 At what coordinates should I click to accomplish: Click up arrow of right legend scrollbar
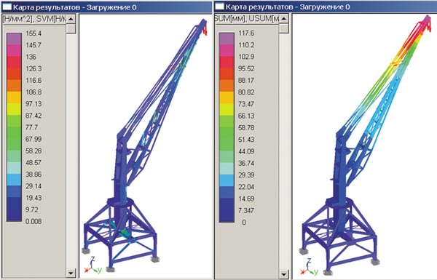tap(284, 19)
